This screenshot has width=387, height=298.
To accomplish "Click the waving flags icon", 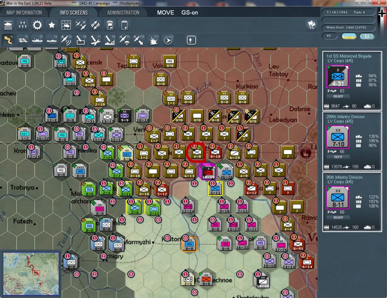I will (311, 25).
